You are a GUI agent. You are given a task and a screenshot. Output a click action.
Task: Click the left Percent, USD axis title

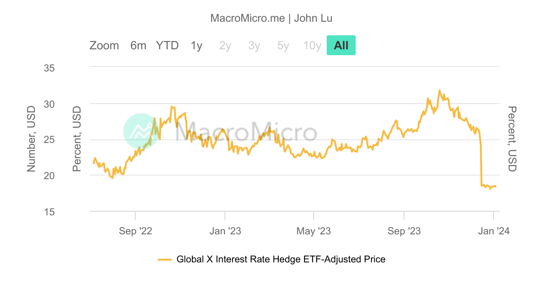[x=76, y=138]
